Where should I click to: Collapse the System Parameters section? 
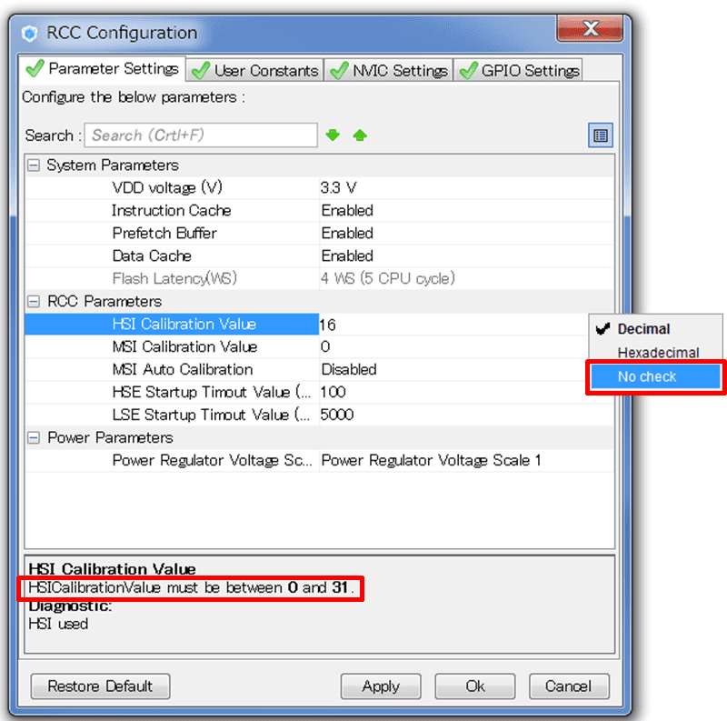point(34,165)
